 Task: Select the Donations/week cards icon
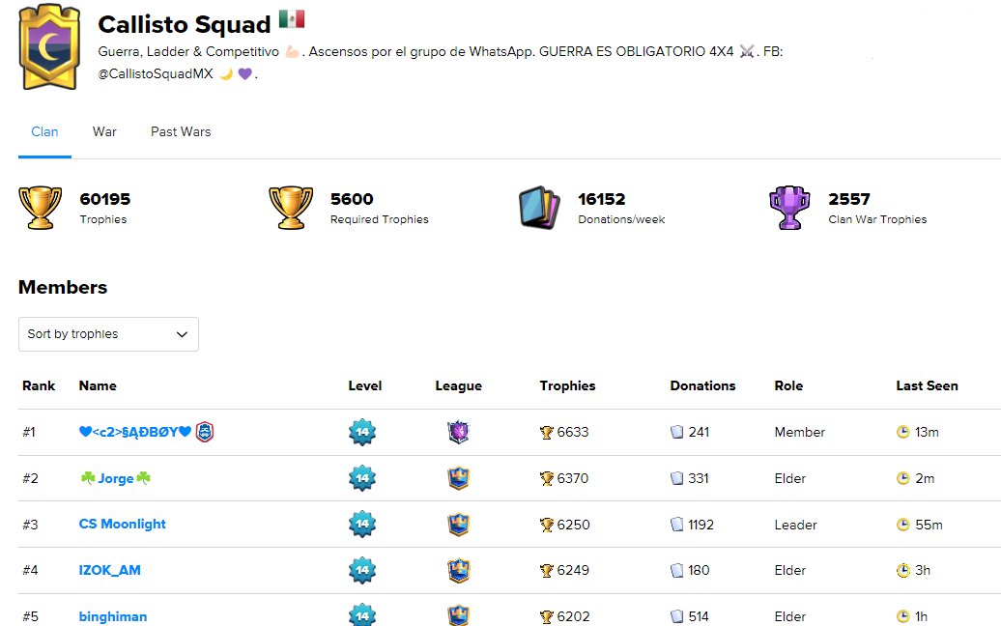(x=540, y=206)
